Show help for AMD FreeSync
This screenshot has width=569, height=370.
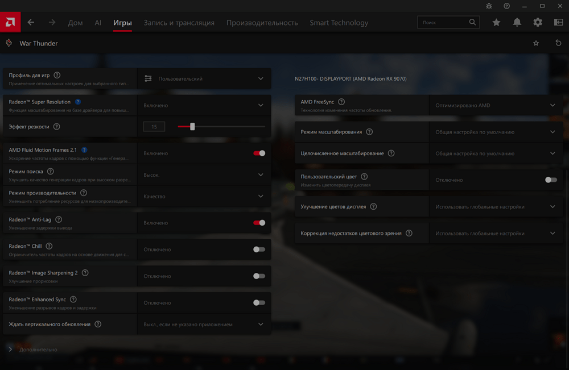tap(341, 102)
